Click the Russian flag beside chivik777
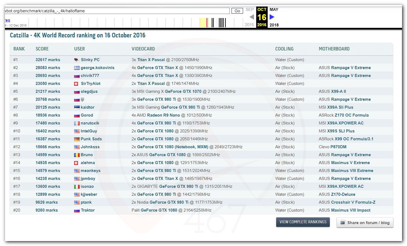The image size is (407, 246). tap(77, 76)
